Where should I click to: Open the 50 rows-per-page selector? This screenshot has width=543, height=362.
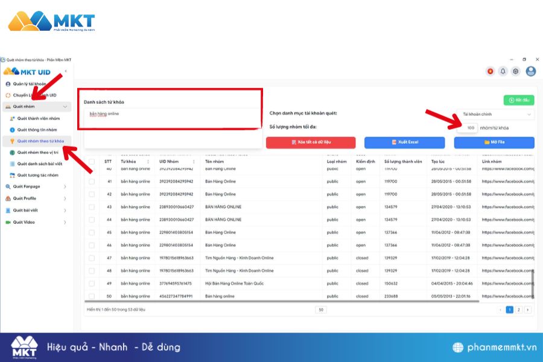[321, 310]
